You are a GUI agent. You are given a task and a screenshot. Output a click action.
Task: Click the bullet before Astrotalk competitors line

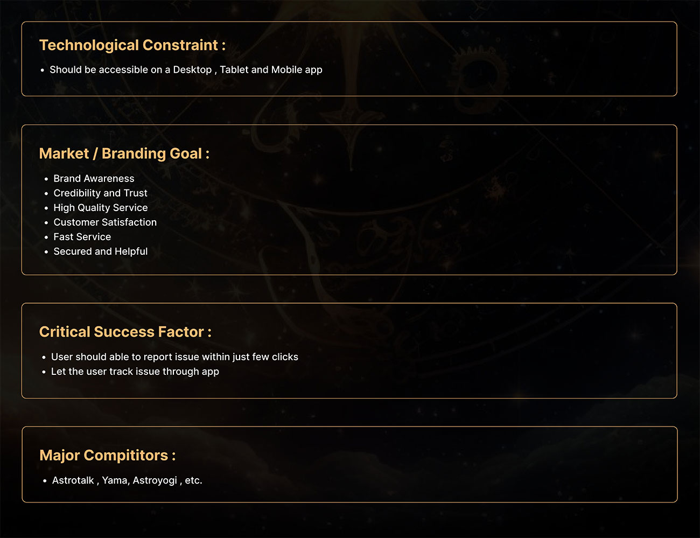pyautogui.click(x=45, y=481)
